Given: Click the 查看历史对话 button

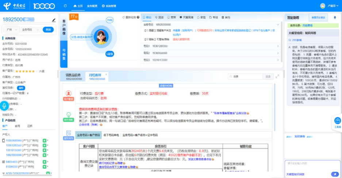Looking at the screenshot, I should pyautogui.click(x=318, y=17).
